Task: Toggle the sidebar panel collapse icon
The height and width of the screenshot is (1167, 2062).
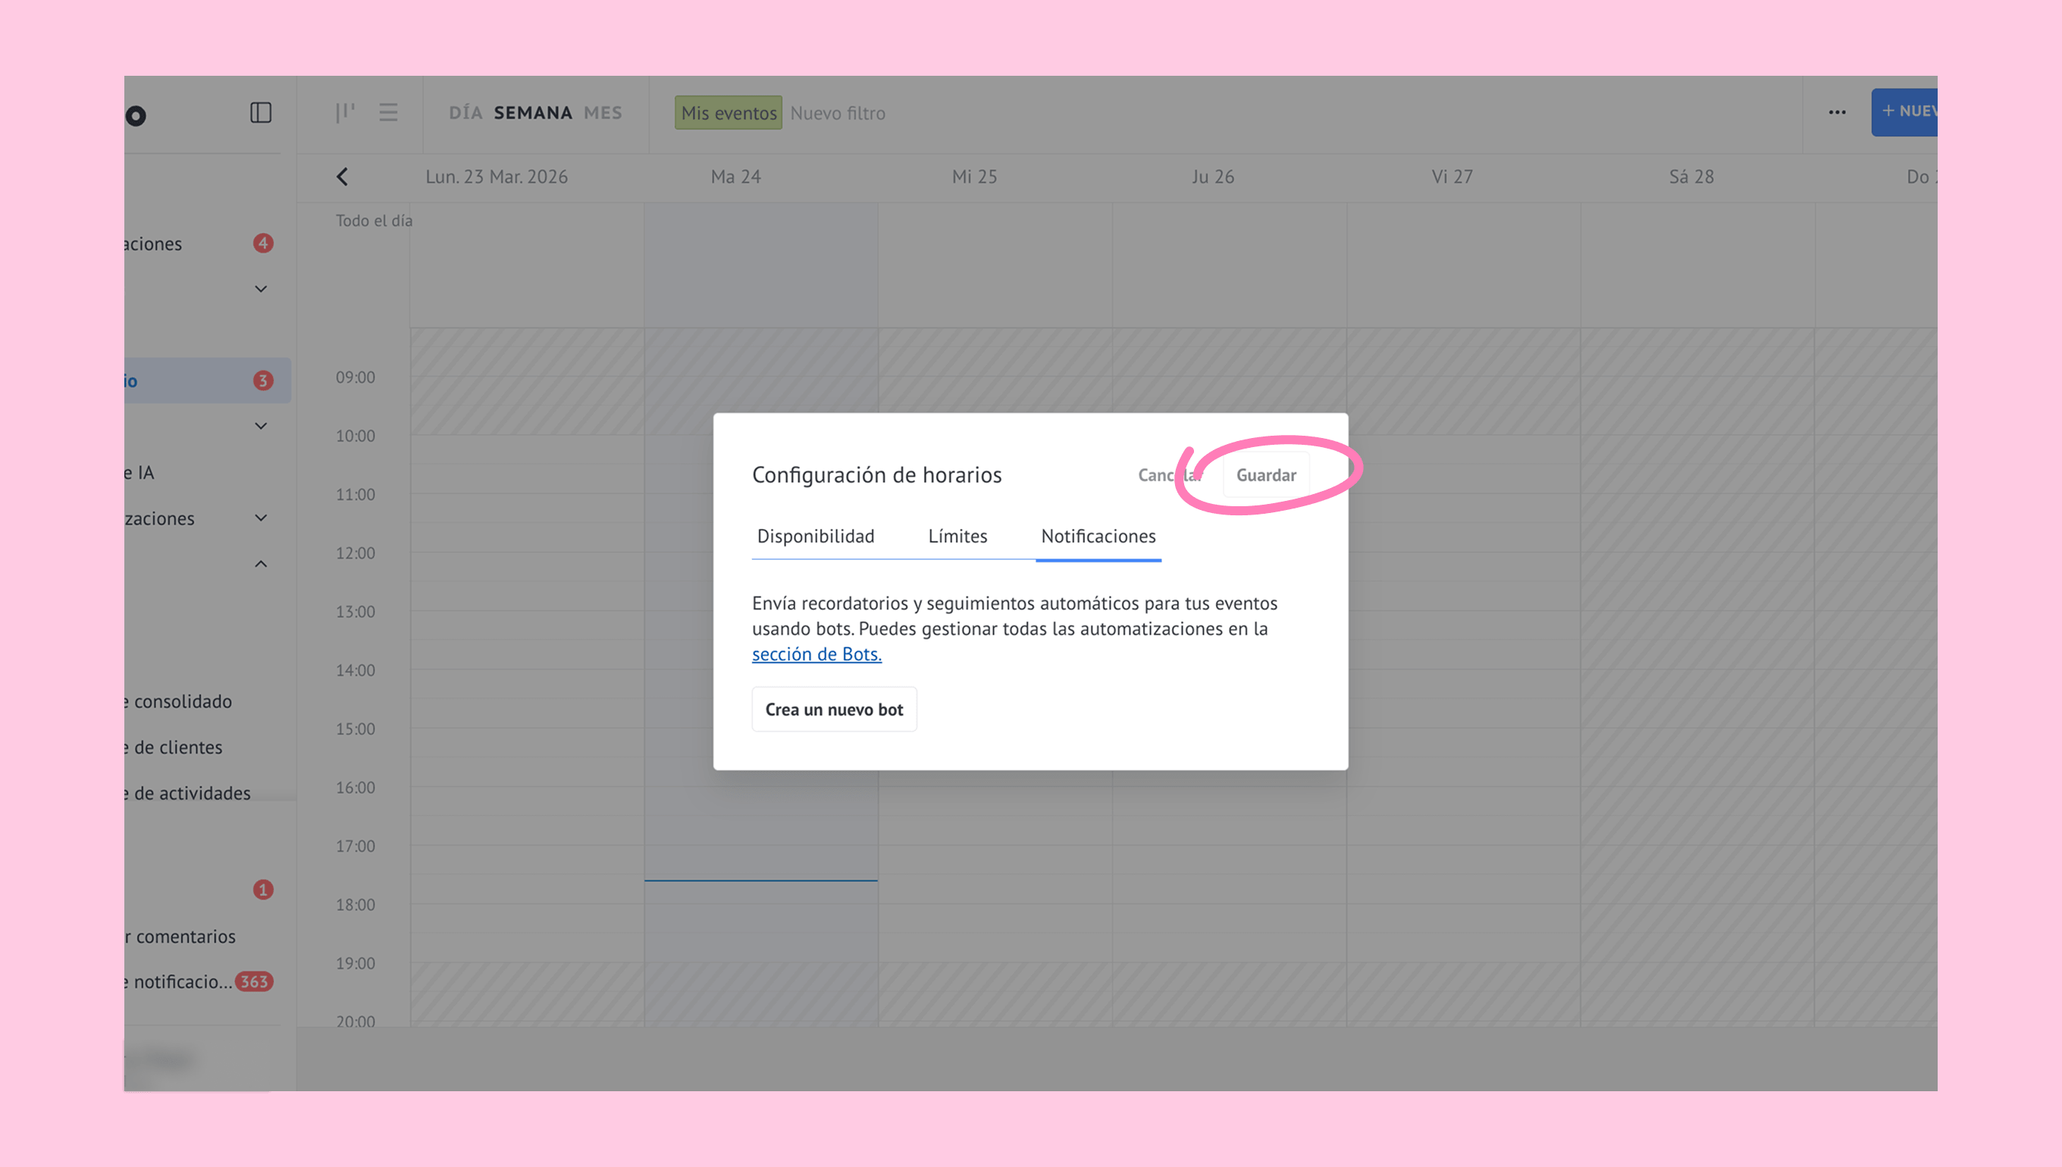Action: coord(261,112)
